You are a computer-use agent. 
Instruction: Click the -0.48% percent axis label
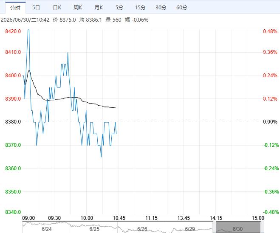pos(271,212)
